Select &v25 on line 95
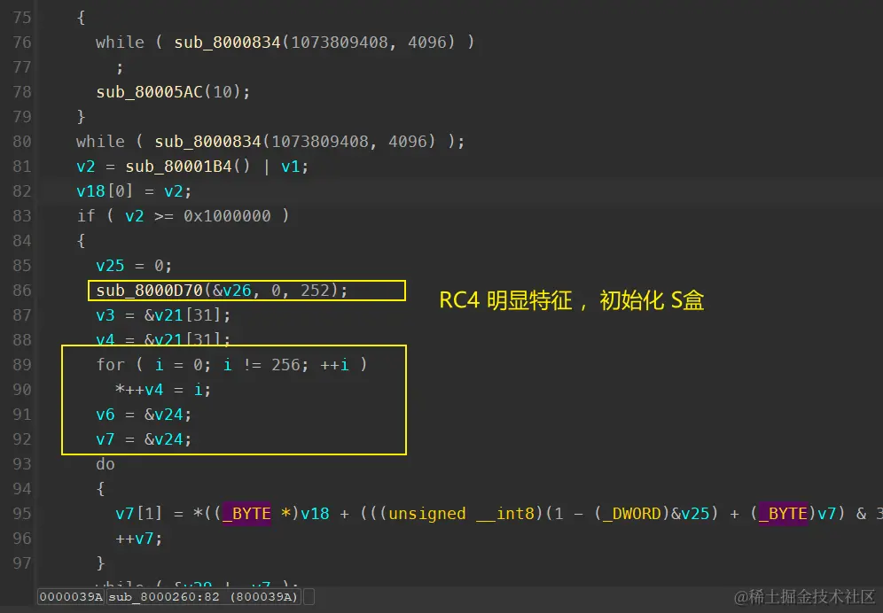883x613 pixels. 690,513
